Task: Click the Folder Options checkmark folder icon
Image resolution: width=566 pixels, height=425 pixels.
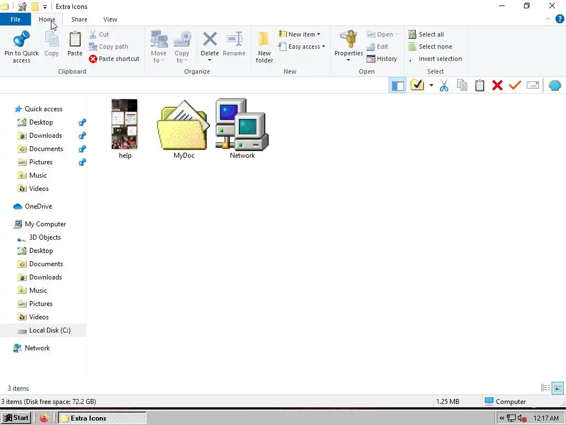Action: pyautogui.click(x=417, y=85)
